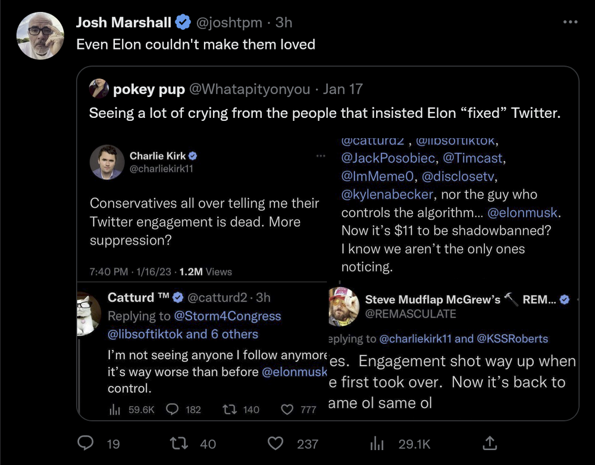
Task: Open the three-dot more menu on the tweet
Action: point(569,22)
